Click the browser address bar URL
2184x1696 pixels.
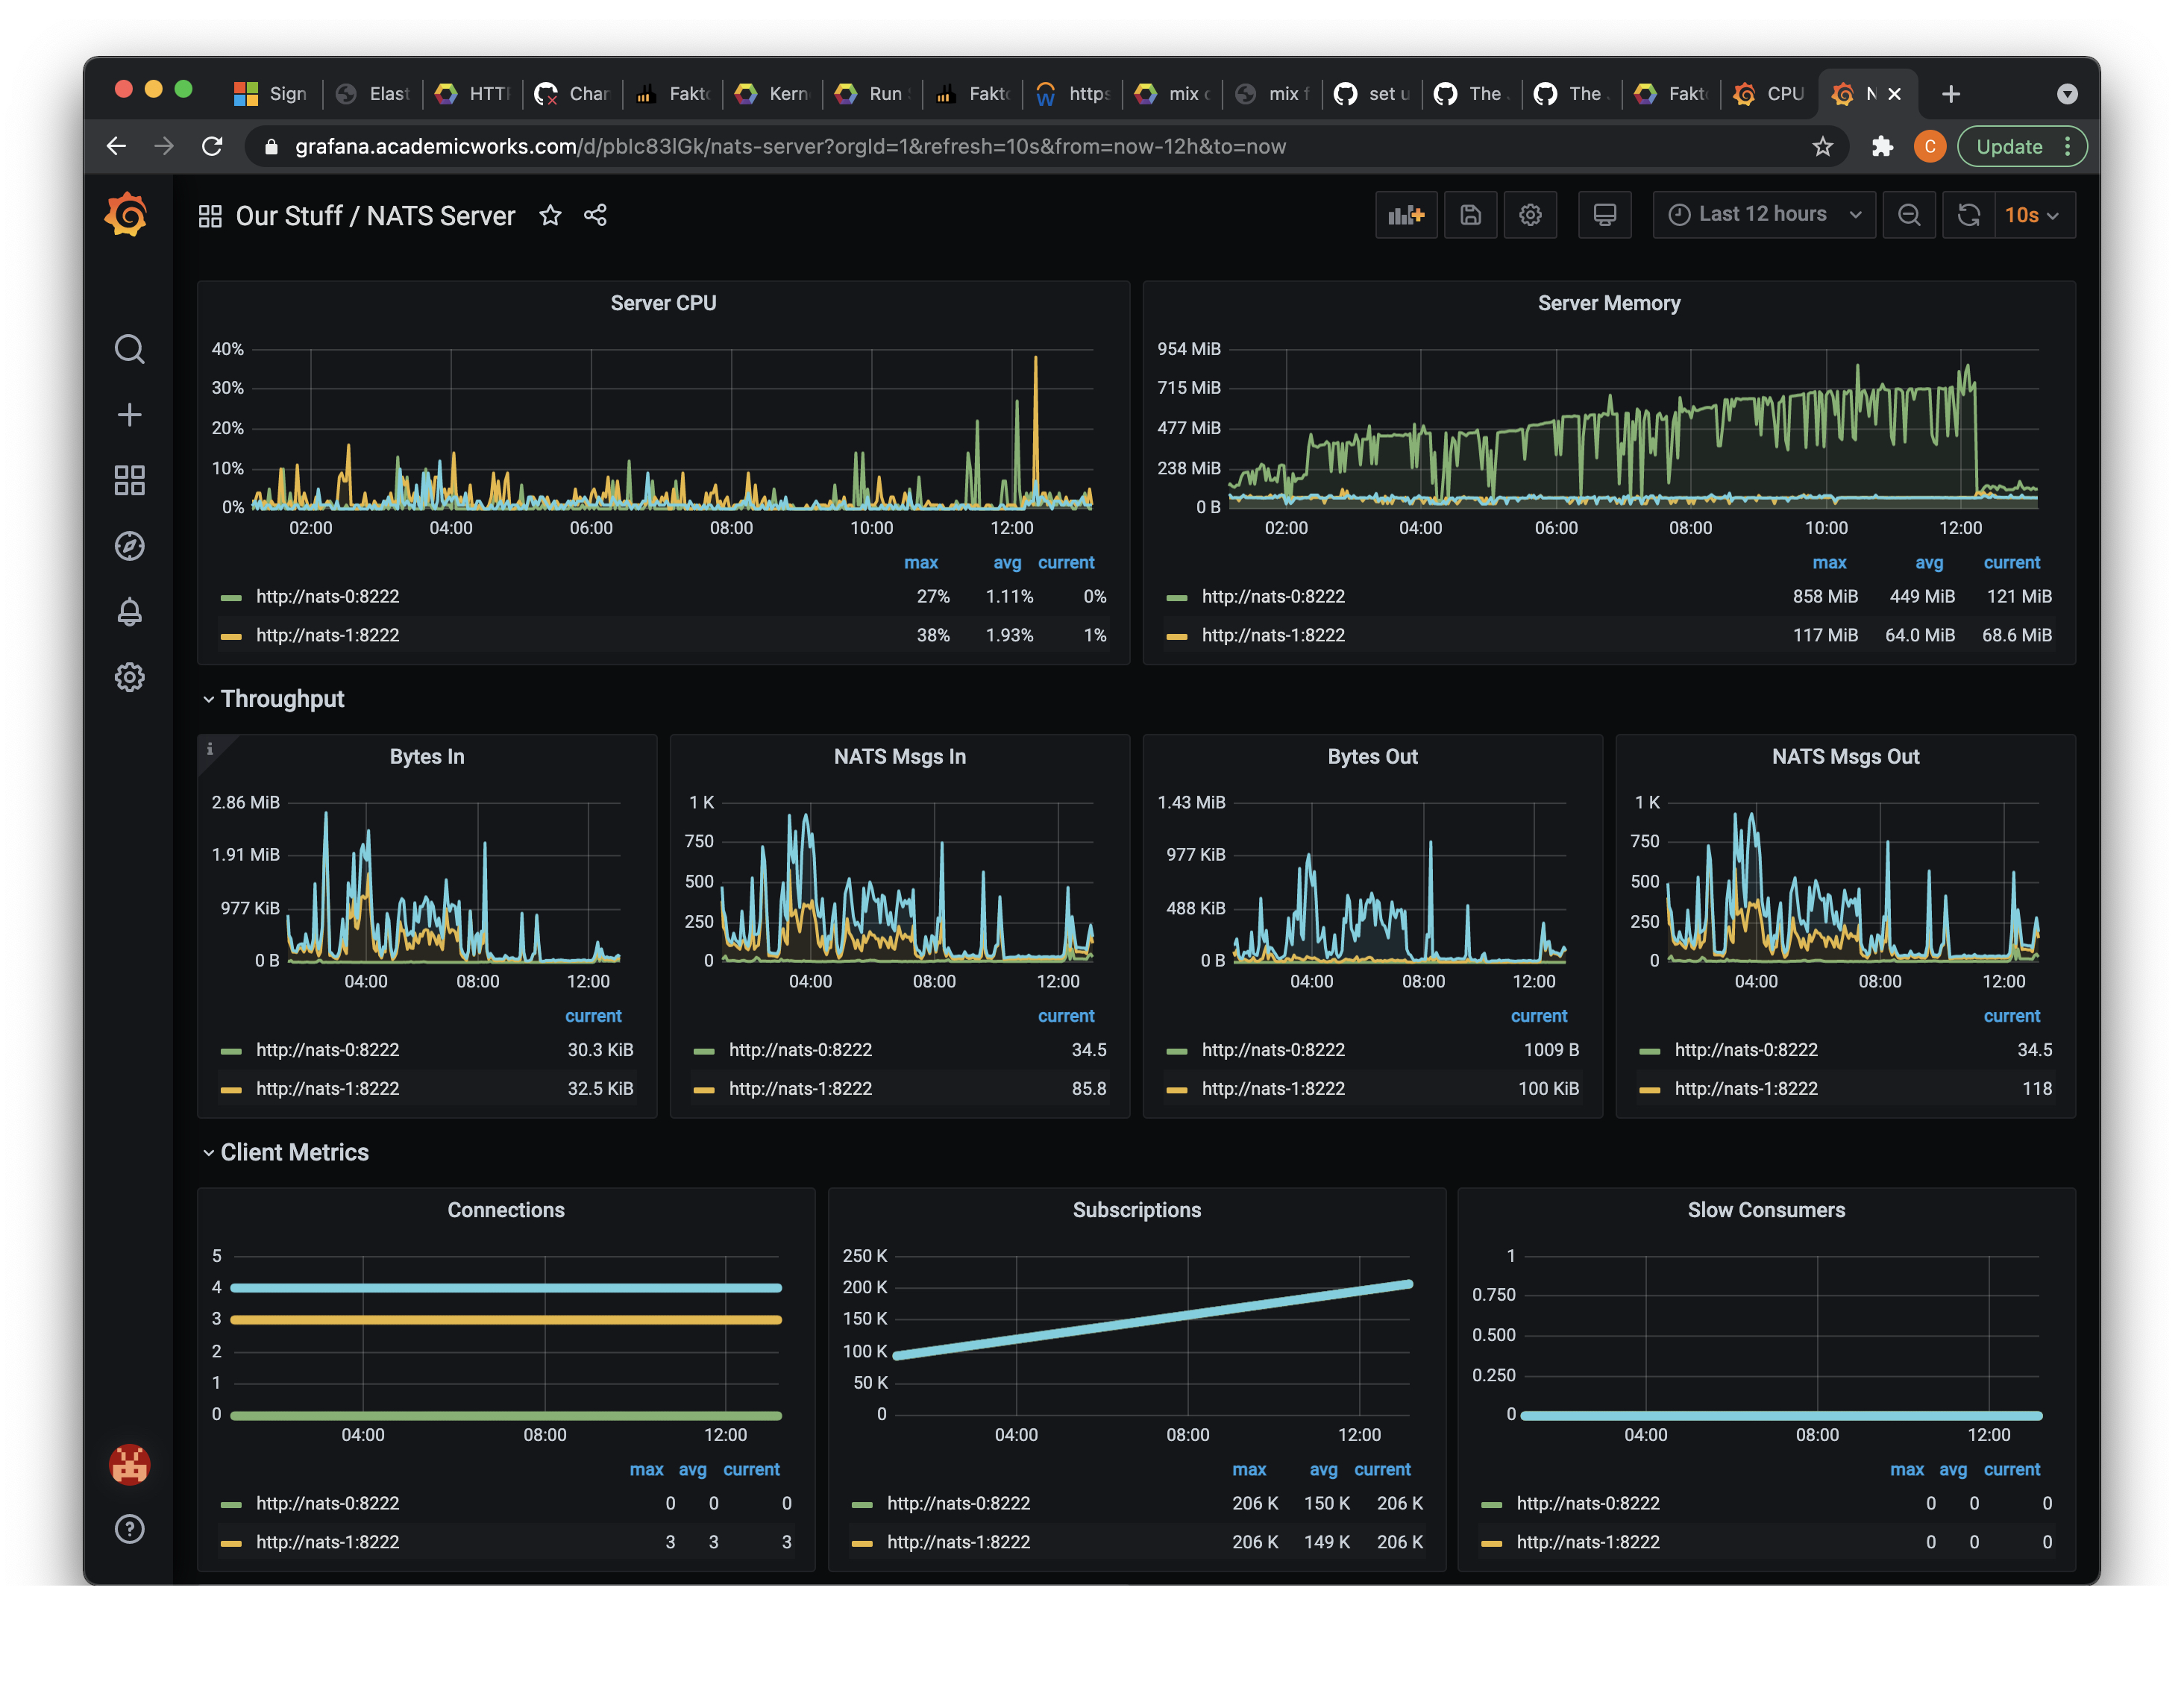point(789,147)
